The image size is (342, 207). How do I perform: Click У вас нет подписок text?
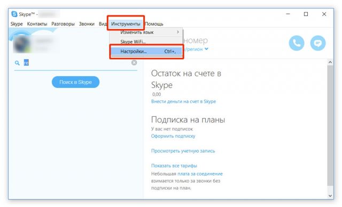(172, 129)
